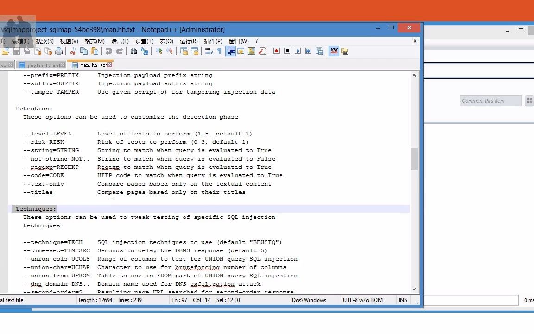The width and height of the screenshot is (534, 334).
Task: Open the Find dialog icon
Action: [134, 51]
